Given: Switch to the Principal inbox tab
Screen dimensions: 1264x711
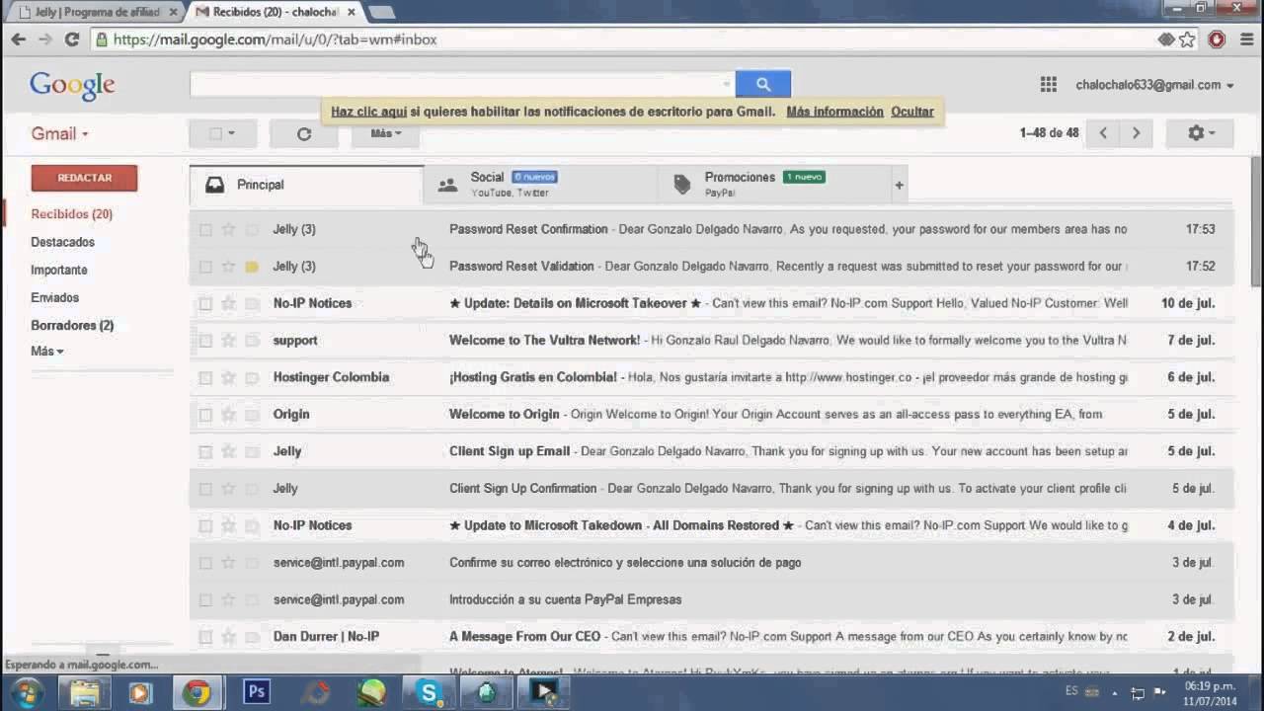Looking at the screenshot, I should (x=306, y=185).
